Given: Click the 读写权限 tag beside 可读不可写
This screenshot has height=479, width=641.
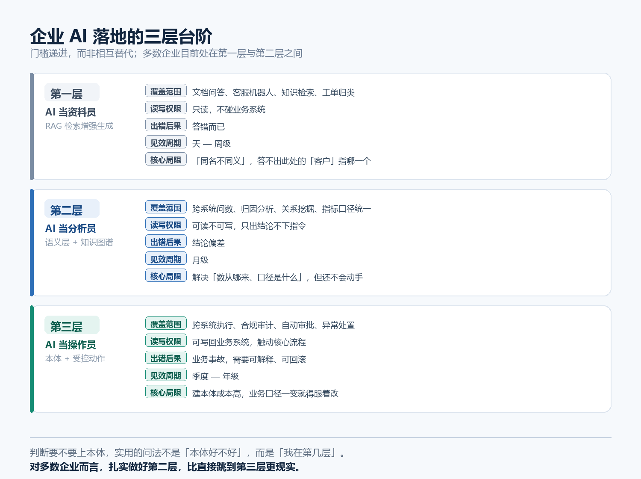Looking at the screenshot, I should click(166, 224).
